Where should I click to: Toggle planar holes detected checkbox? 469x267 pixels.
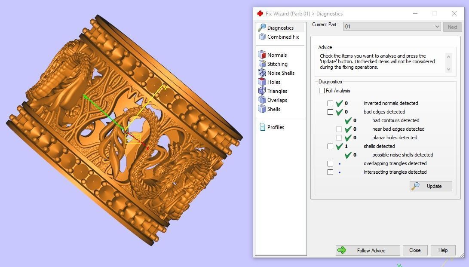(339, 138)
